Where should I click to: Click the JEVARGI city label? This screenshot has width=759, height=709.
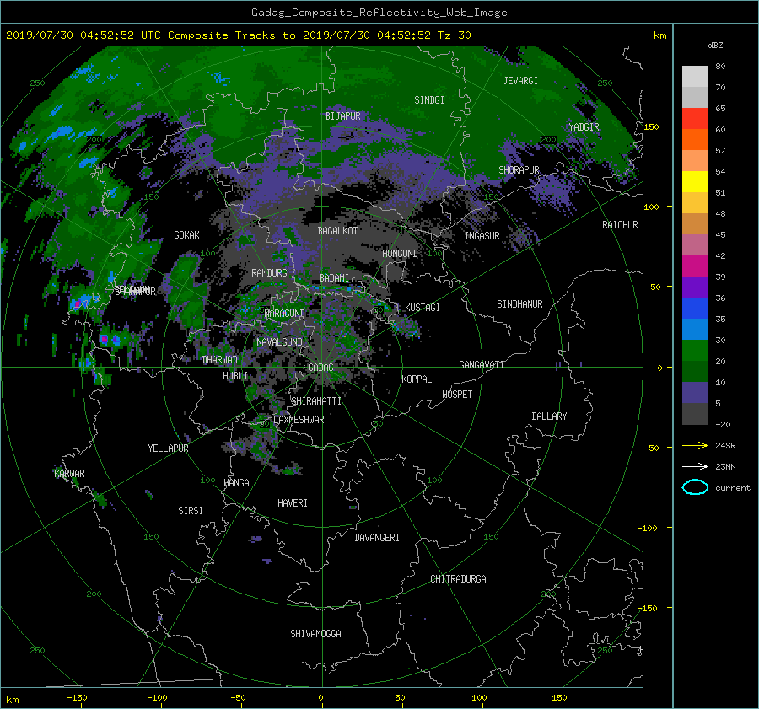(520, 81)
